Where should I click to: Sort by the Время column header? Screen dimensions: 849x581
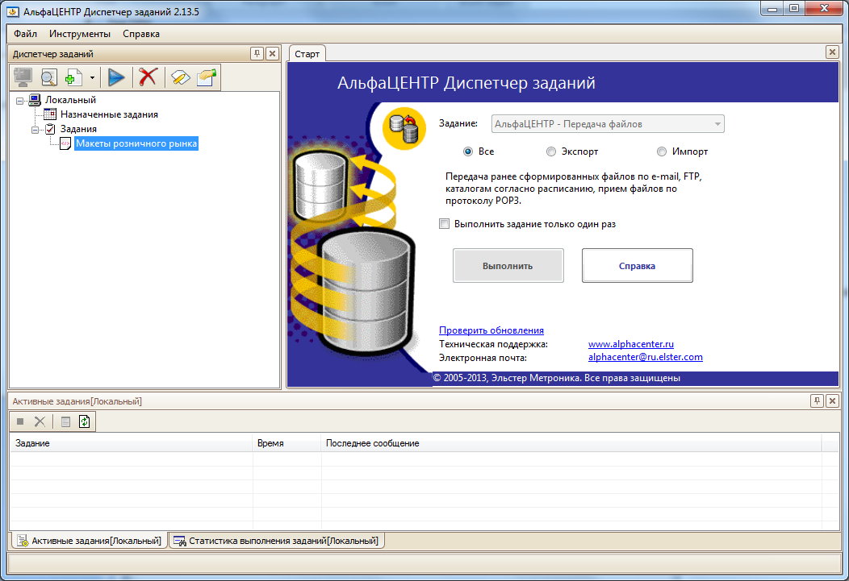tap(287, 443)
